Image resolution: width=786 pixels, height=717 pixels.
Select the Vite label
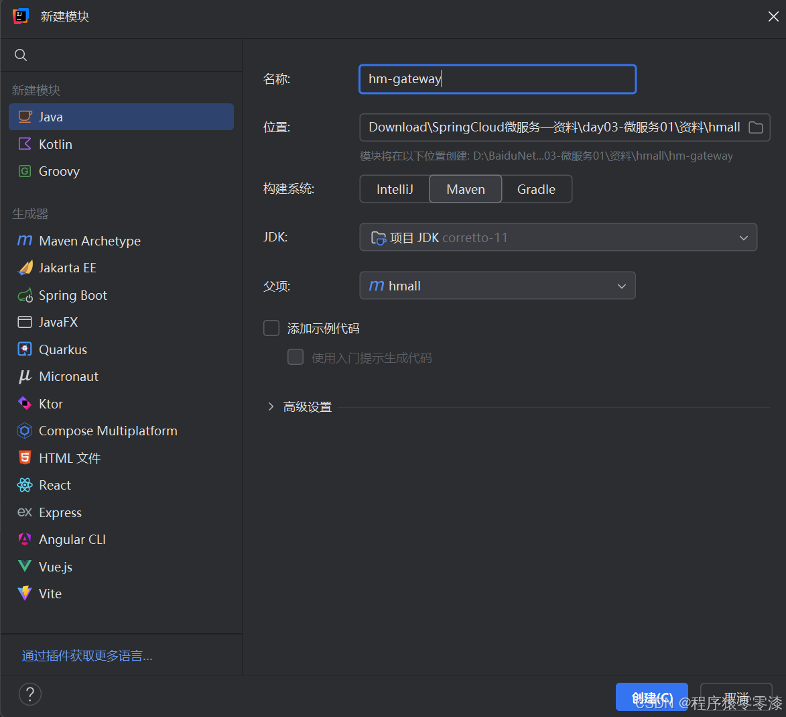point(50,594)
